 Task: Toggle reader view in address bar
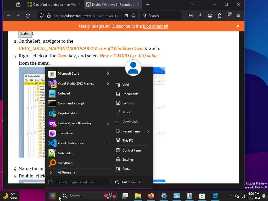pos(126,15)
